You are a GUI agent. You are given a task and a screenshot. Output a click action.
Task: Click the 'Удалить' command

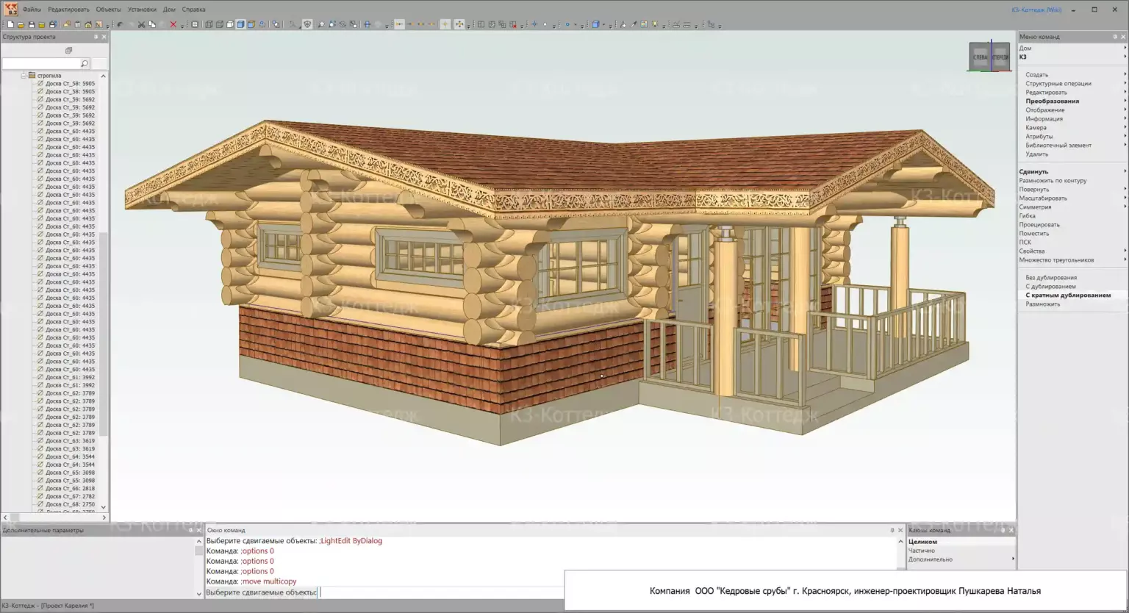click(1036, 154)
